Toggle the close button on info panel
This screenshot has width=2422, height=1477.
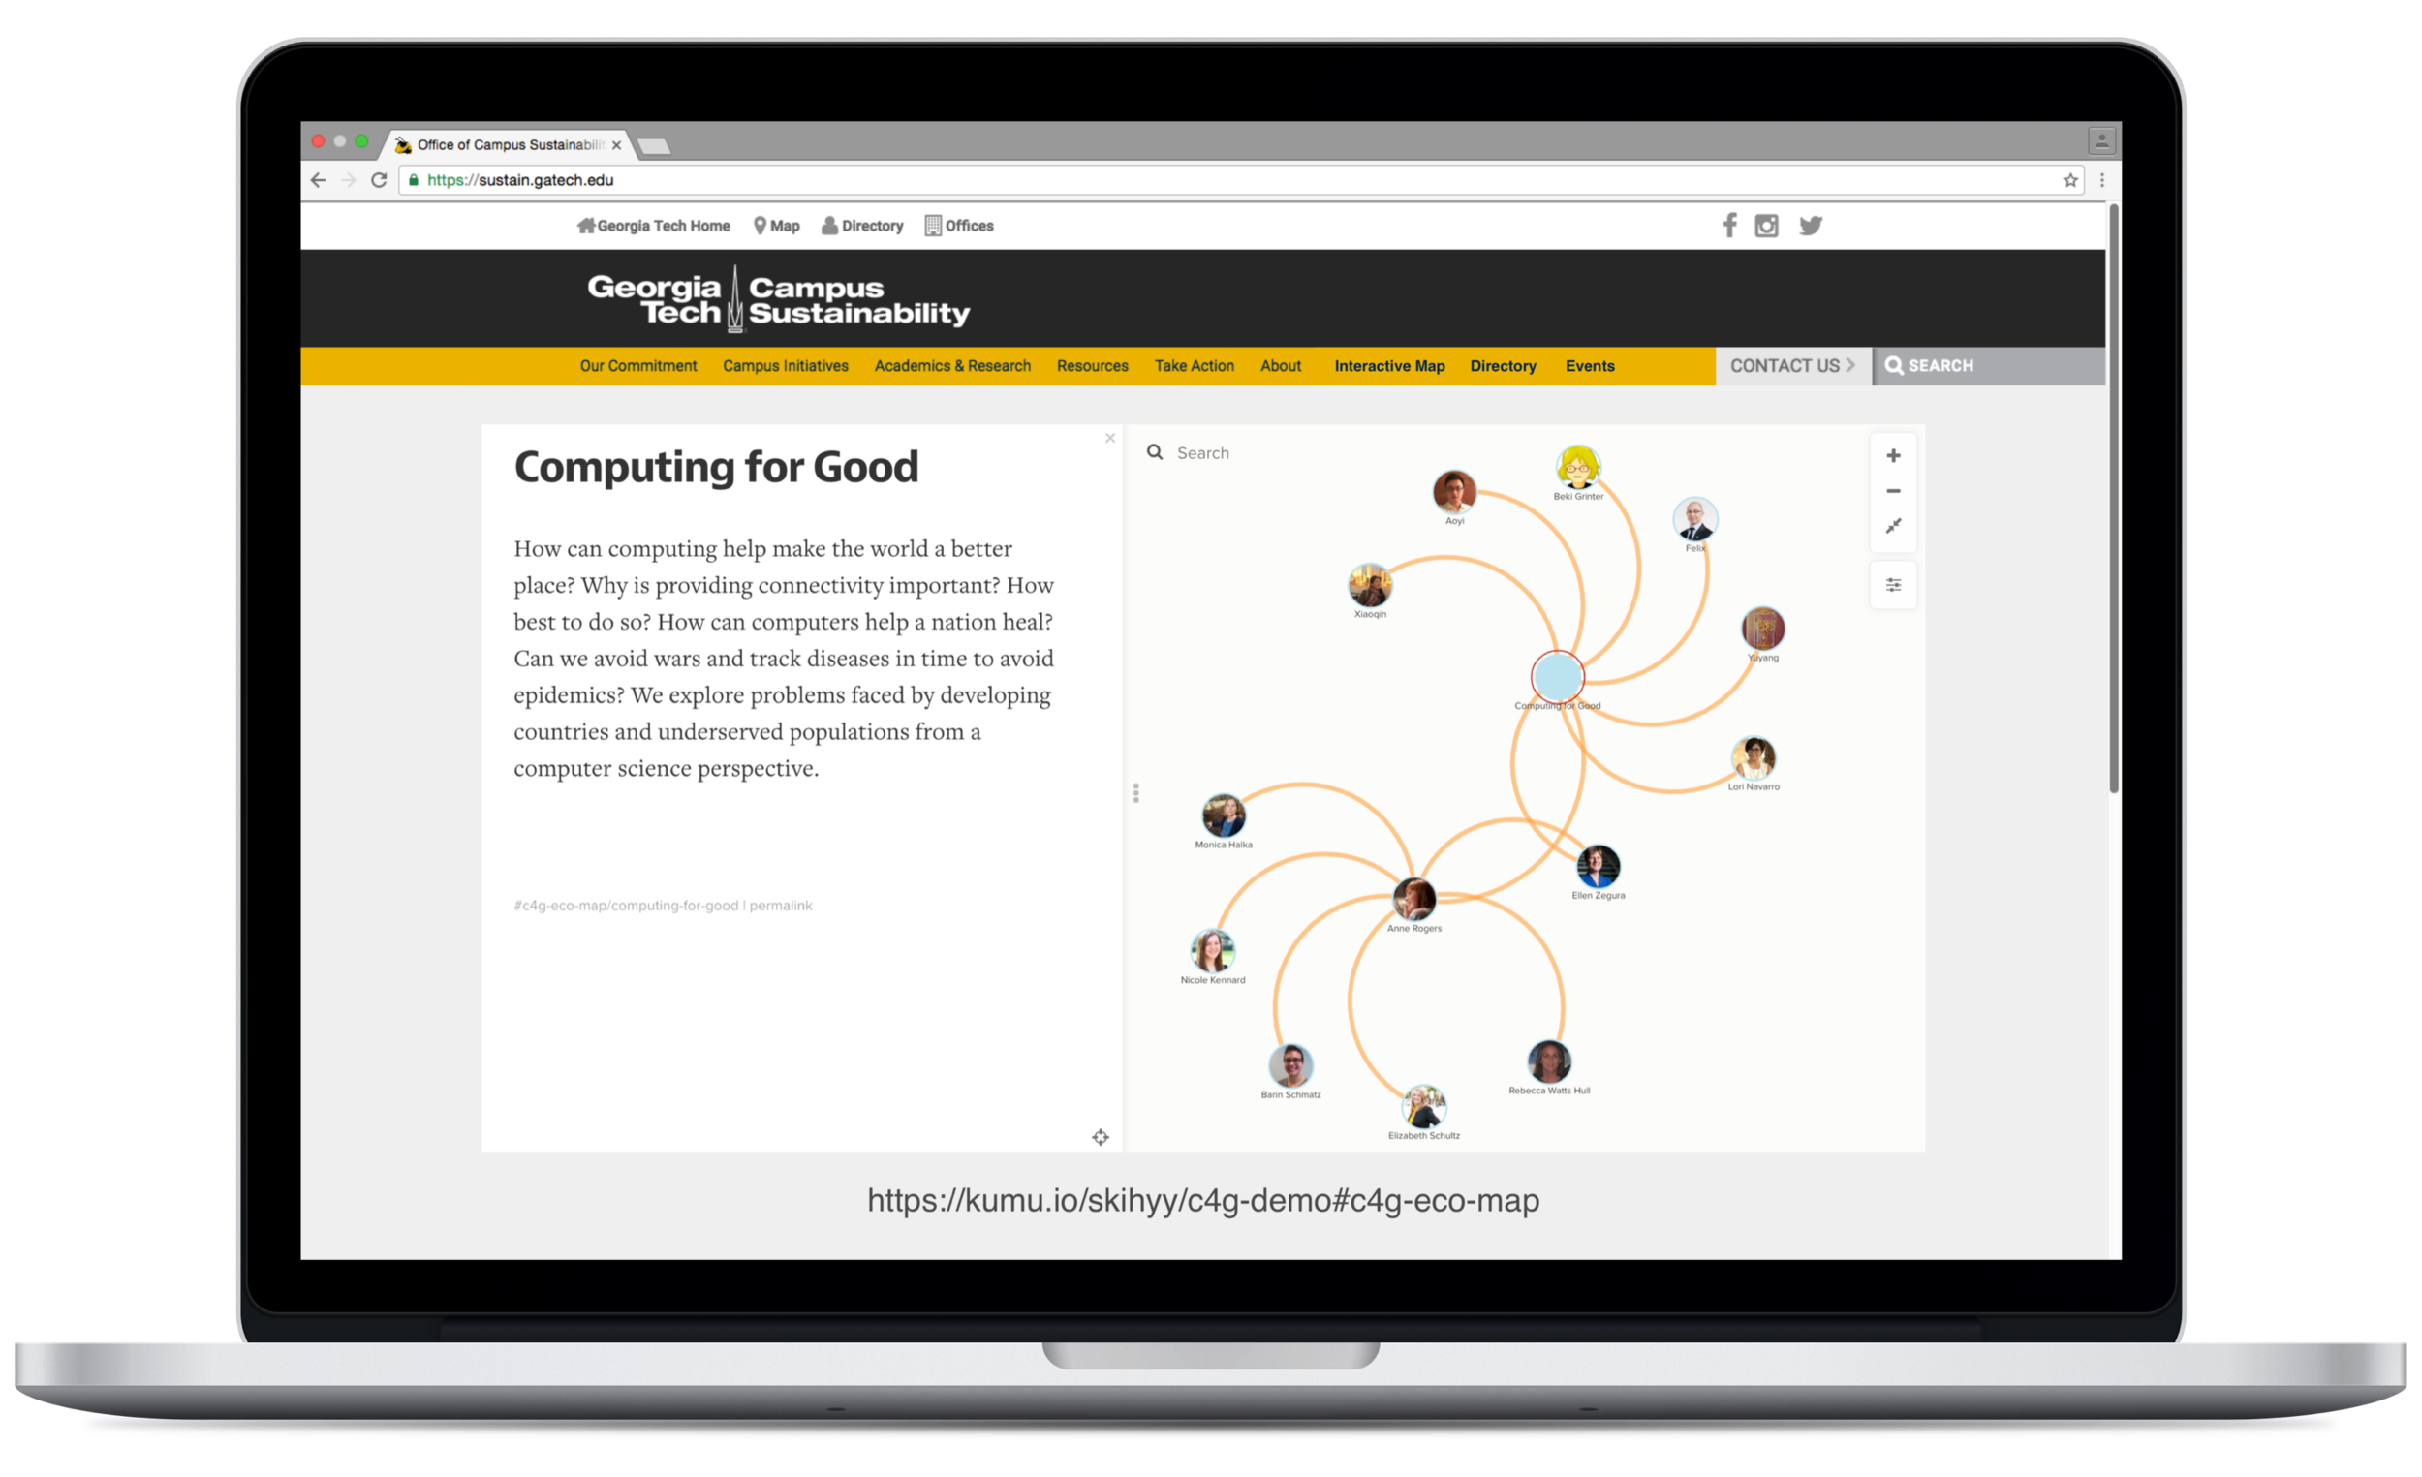tap(1110, 438)
